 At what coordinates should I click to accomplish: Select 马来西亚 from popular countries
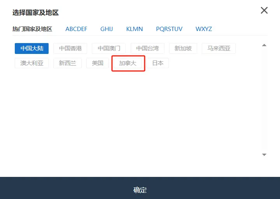point(219,48)
